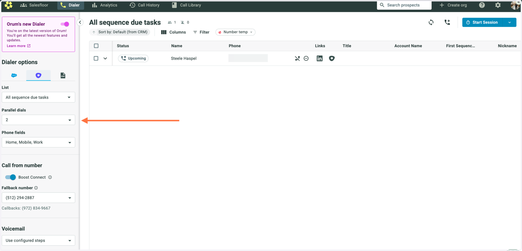Image resolution: width=522 pixels, height=251 pixels.
Task: Open the LinkedIn link icon
Action: point(320,58)
